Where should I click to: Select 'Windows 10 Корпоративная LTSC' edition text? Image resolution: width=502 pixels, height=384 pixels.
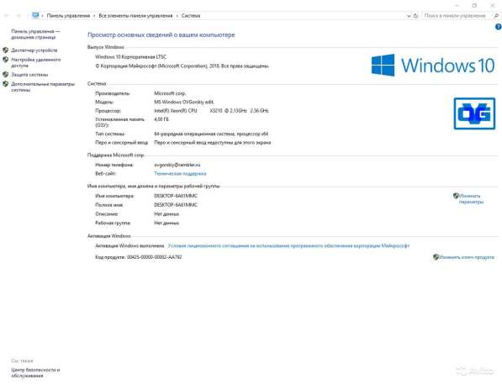pyautogui.click(x=130, y=56)
